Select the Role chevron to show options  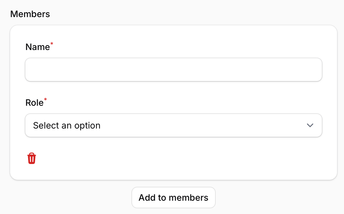[x=310, y=125]
